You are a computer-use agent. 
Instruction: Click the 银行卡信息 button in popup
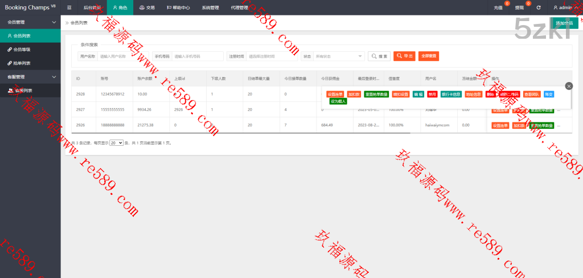point(451,94)
